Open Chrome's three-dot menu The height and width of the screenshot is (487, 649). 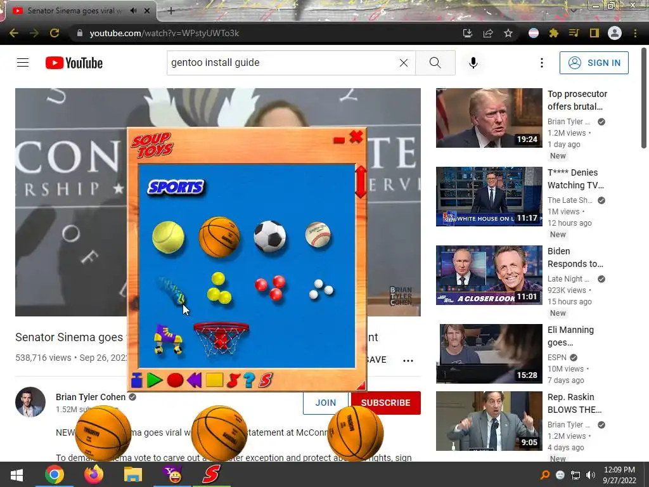635,33
